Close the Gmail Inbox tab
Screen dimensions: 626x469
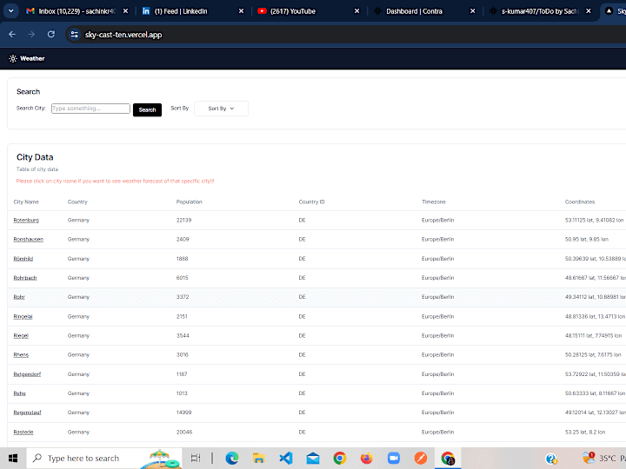pos(125,11)
